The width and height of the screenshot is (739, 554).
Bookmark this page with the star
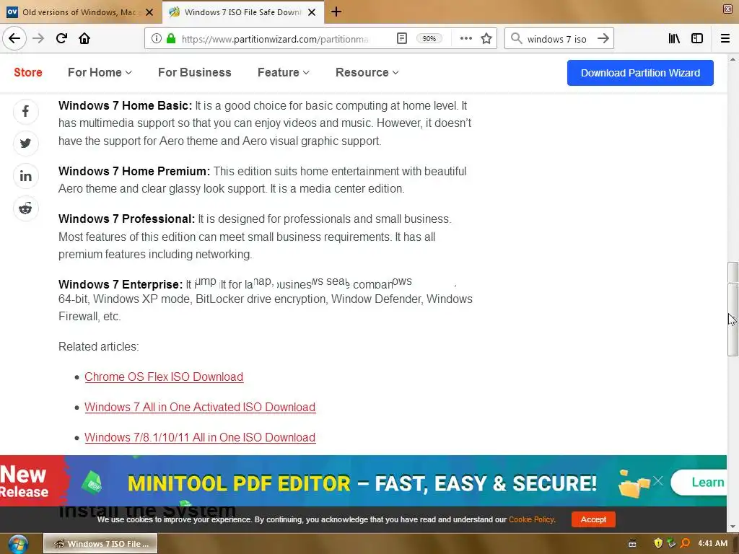click(486, 39)
